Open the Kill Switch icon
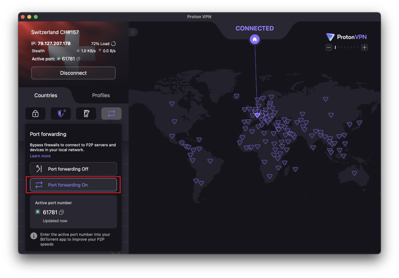Screen dimensions: 399x278 click(86, 114)
